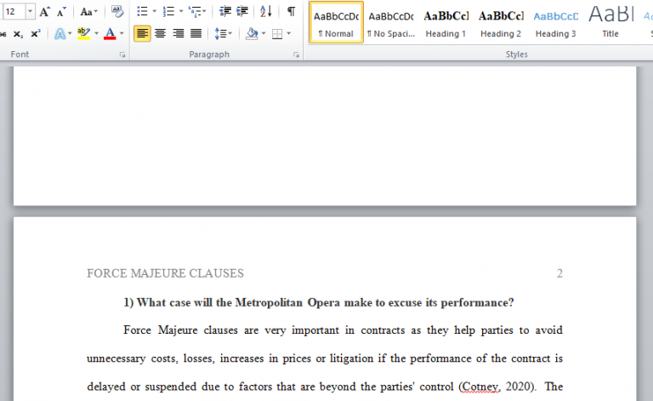Toggle show paragraph marks
This screenshot has width=653, height=401.
click(x=291, y=12)
